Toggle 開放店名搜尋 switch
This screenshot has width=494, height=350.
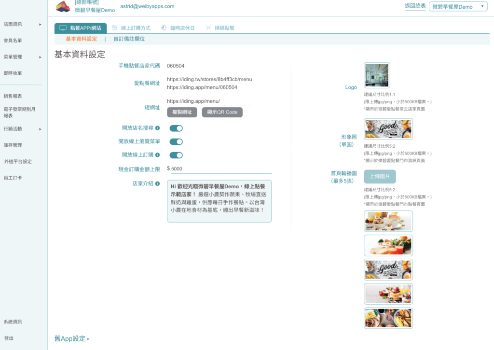point(176,128)
